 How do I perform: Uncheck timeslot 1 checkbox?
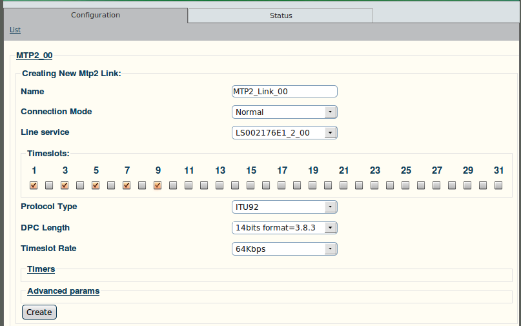tap(34, 185)
